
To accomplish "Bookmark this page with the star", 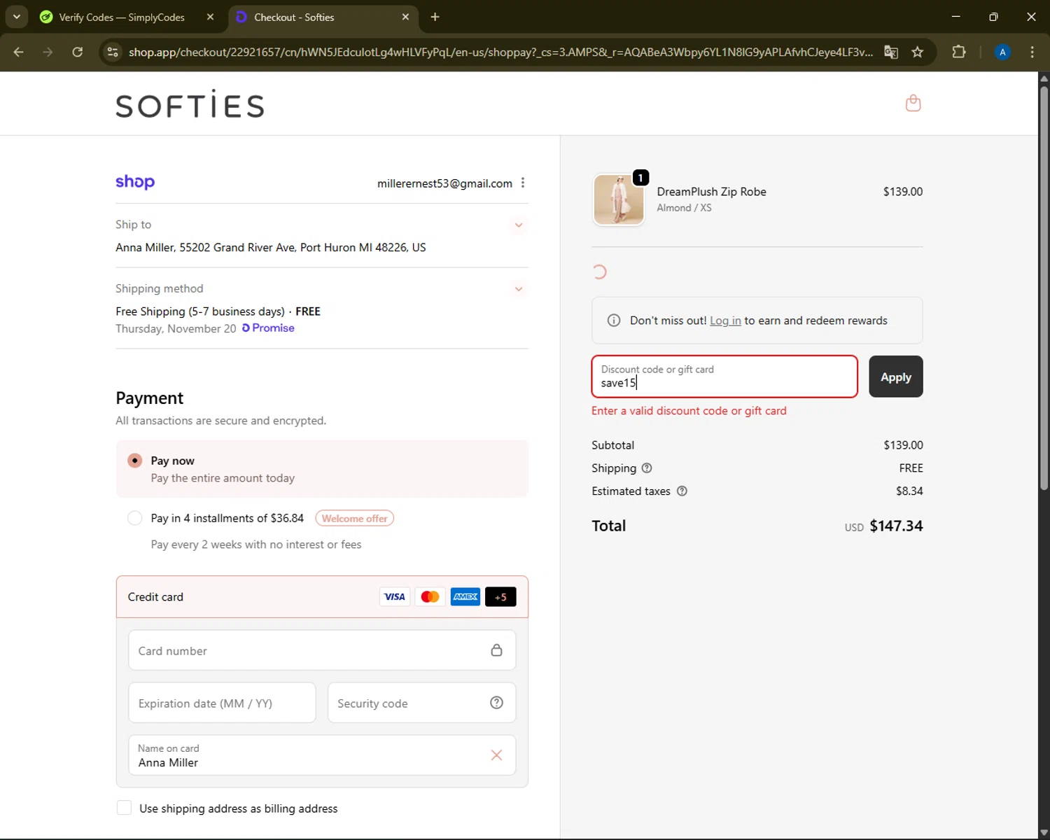I will click(x=918, y=52).
